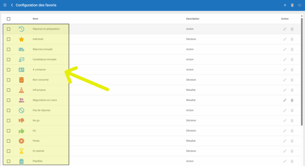Check the À contacter checkbox
Image resolution: width=305 pixels, height=166 pixels.
(x=9, y=70)
